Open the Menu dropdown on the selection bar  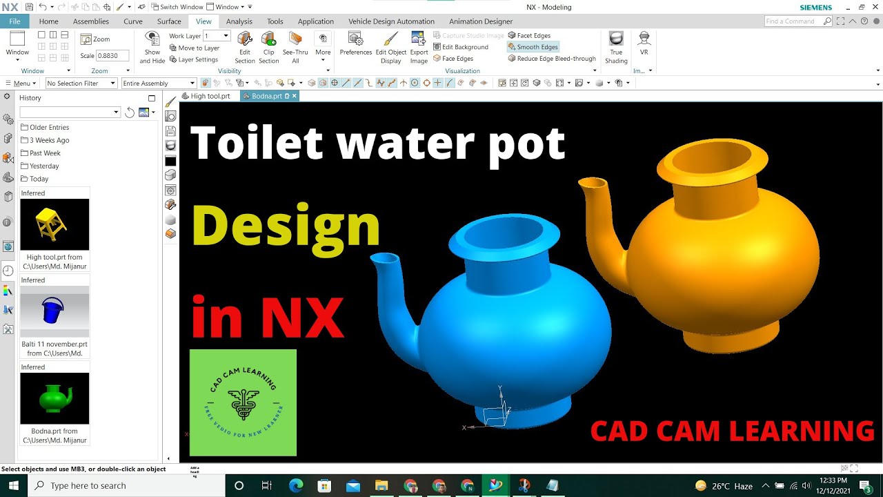(20, 83)
